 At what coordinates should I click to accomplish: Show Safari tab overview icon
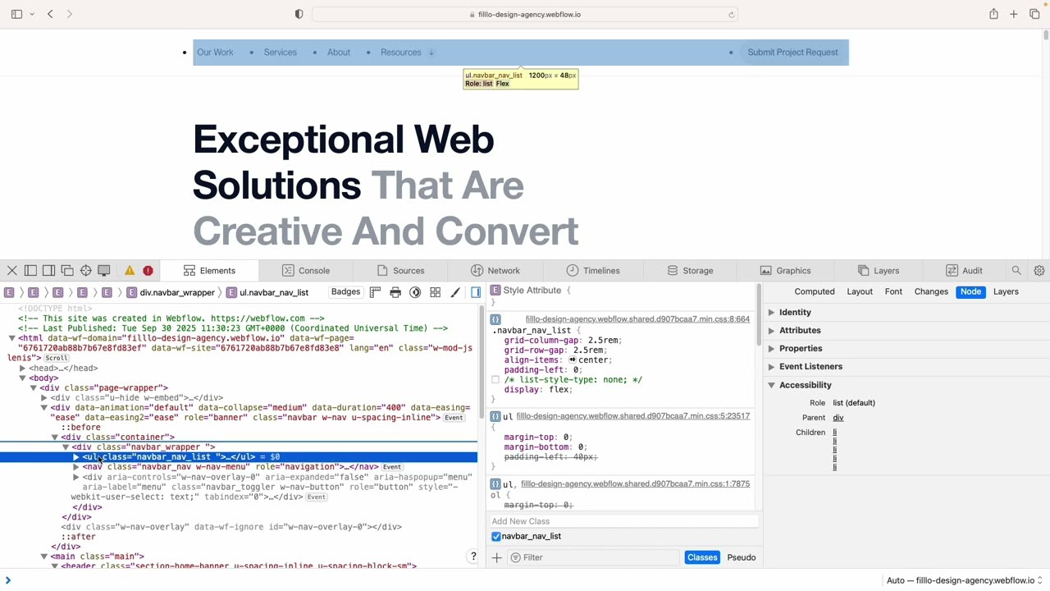tap(1034, 14)
